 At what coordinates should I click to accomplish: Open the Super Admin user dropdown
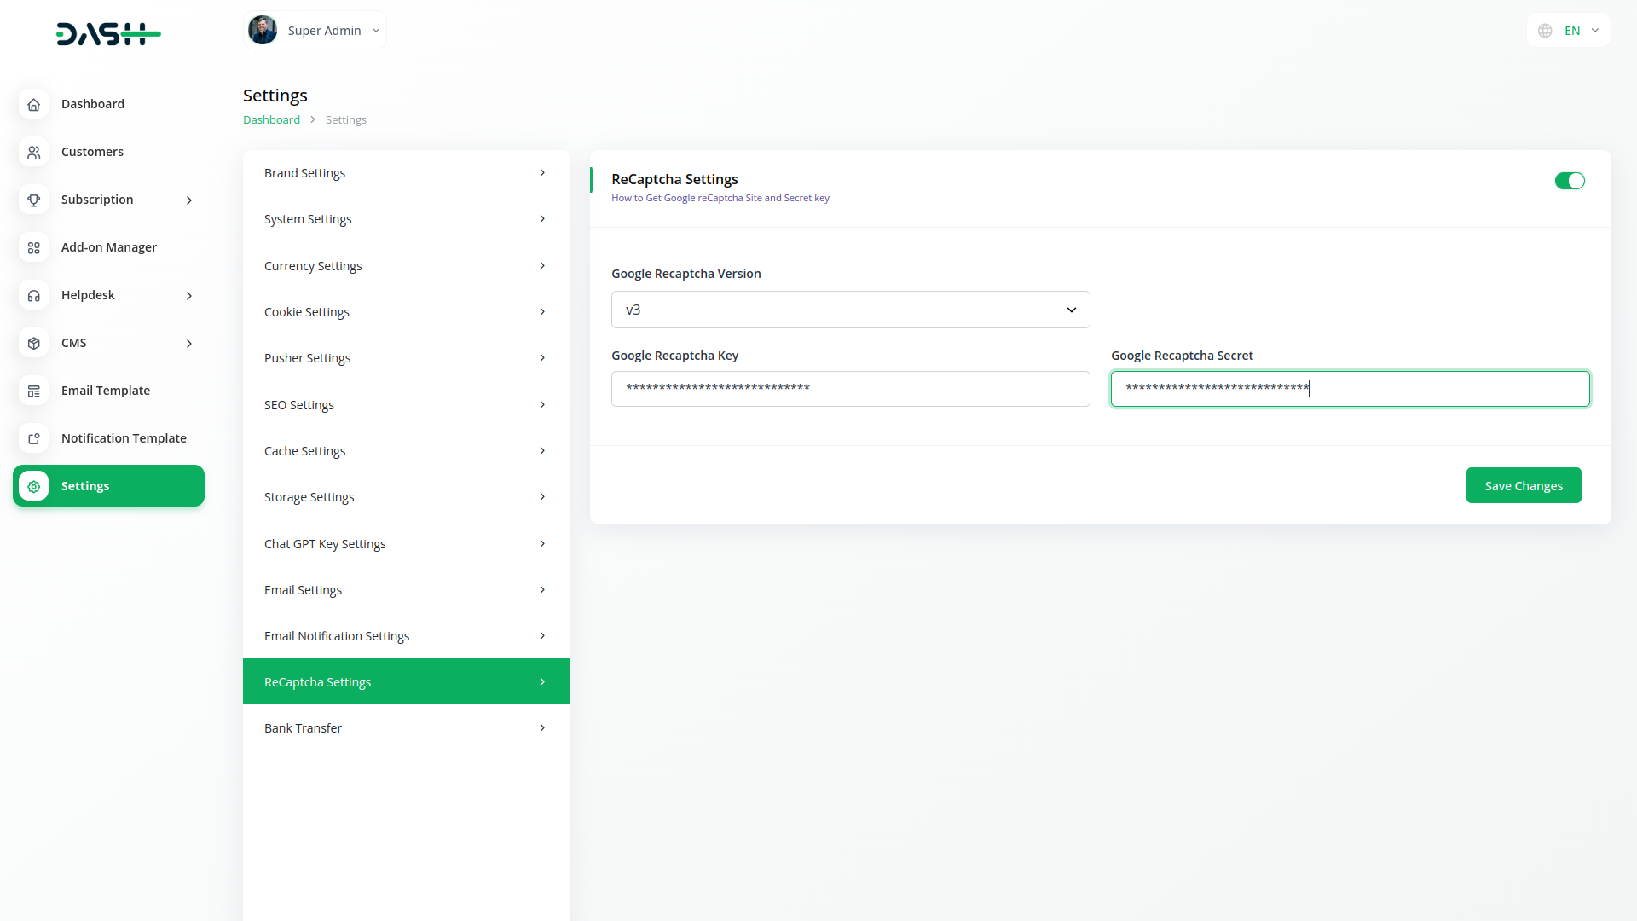[315, 31]
